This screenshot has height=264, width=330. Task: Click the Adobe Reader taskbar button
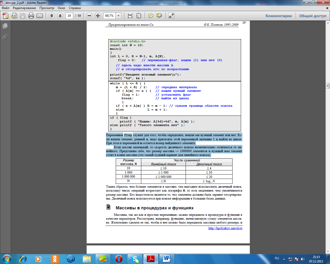pyautogui.click(x=151, y=259)
